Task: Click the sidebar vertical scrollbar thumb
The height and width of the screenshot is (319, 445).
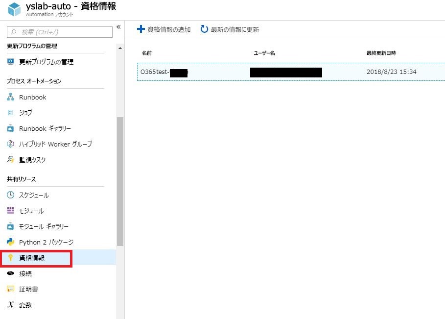Action: pos(120,181)
